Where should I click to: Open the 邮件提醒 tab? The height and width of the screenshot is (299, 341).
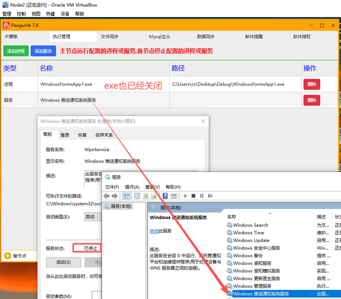tap(266, 36)
